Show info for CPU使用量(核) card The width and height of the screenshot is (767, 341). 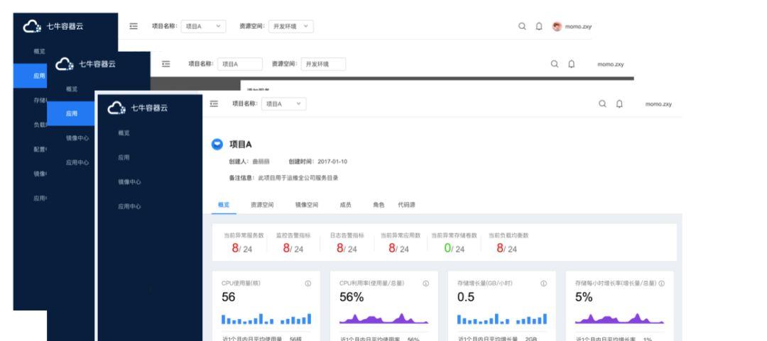tap(308, 284)
